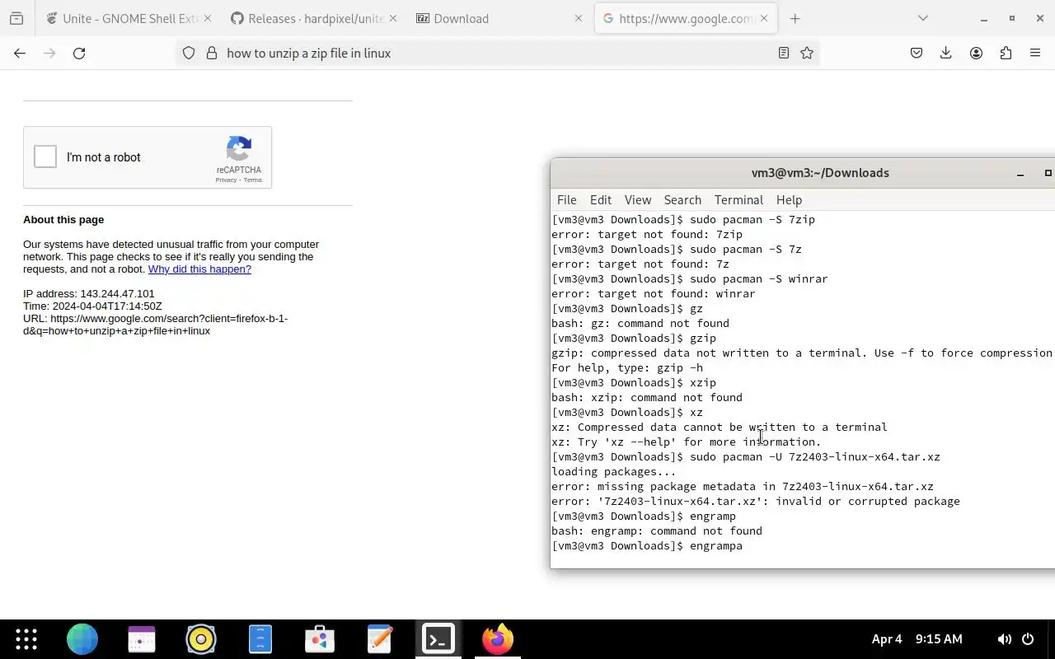Click 'For help, type: gzip -h' line
Screen dimensions: 1055x659
tap(627, 368)
